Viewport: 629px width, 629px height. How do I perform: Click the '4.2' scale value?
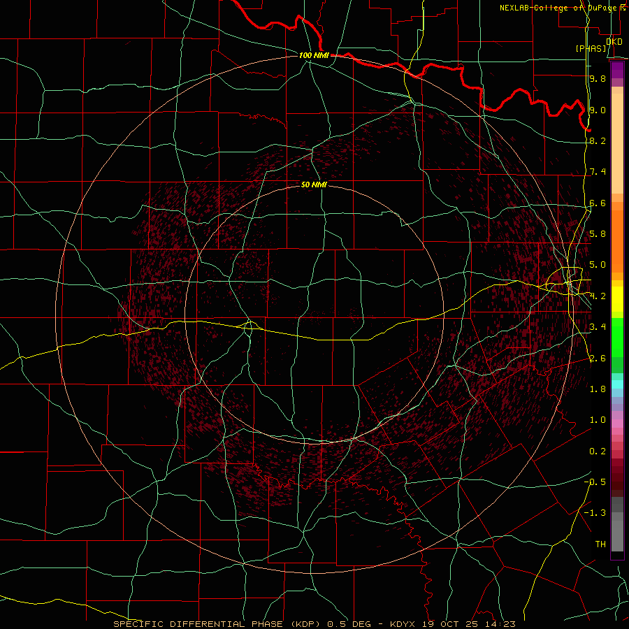(x=598, y=296)
